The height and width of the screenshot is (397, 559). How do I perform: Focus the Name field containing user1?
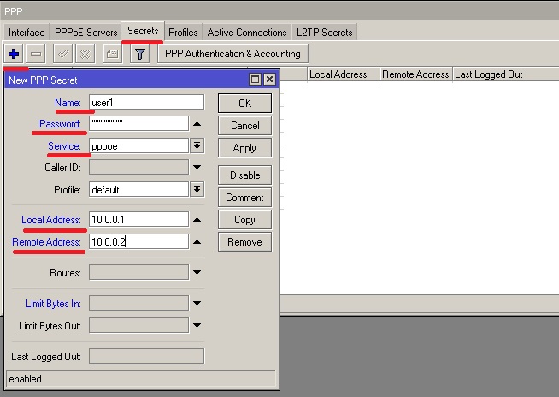point(146,103)
